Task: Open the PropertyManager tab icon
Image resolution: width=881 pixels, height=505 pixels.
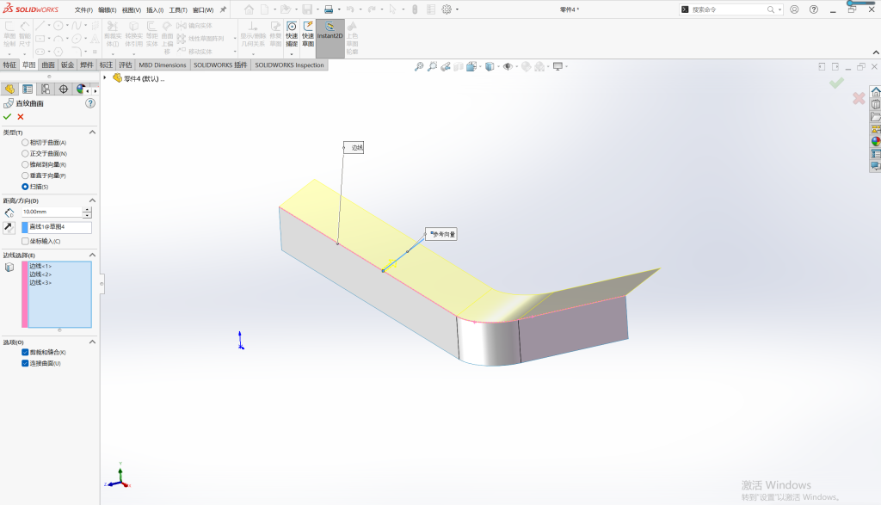Action: (x=27, y=89)
